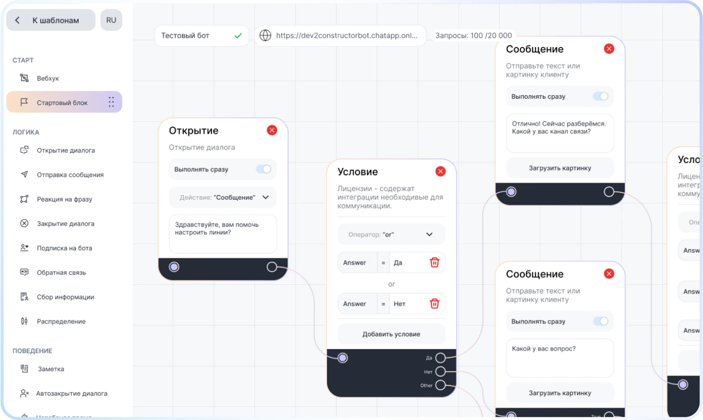This screenshot has height=420, width=703.
Task: Click the Добавить условие button
Action: [391, 334]
